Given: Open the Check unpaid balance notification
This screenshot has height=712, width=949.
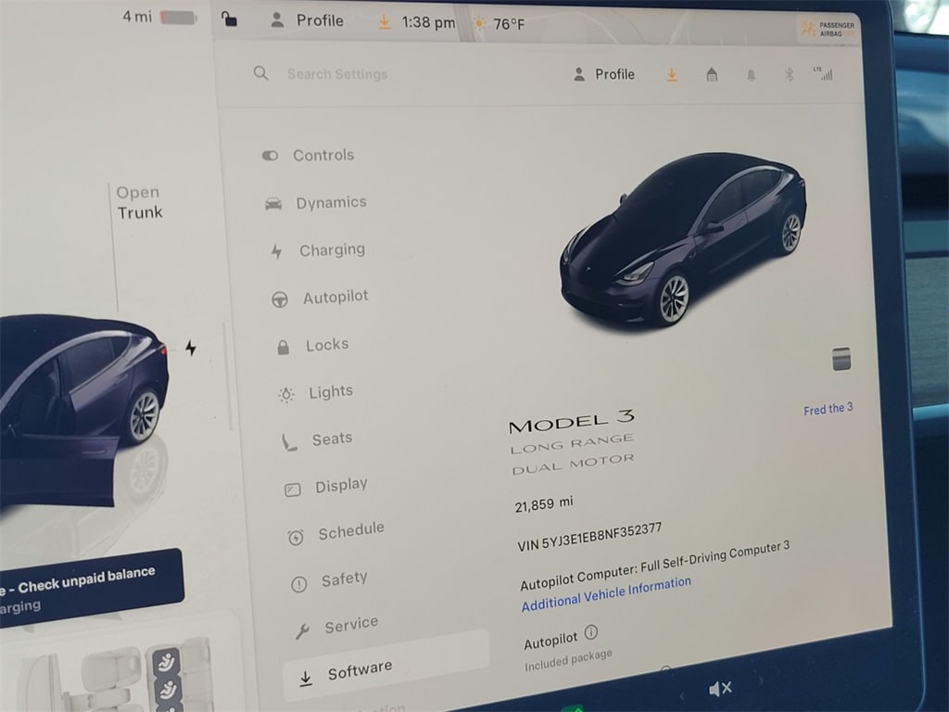Looking at the screenshot, I should 91,586.
